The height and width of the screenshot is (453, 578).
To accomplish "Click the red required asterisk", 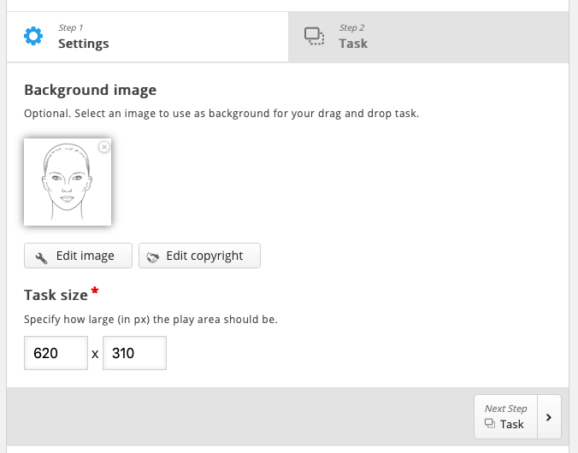I will tap(95, 291).
